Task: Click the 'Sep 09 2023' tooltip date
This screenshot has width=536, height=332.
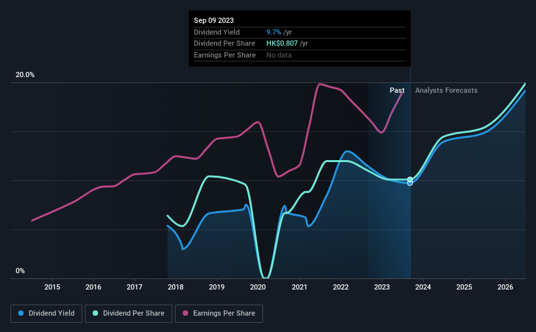Action: pos(213,20)
